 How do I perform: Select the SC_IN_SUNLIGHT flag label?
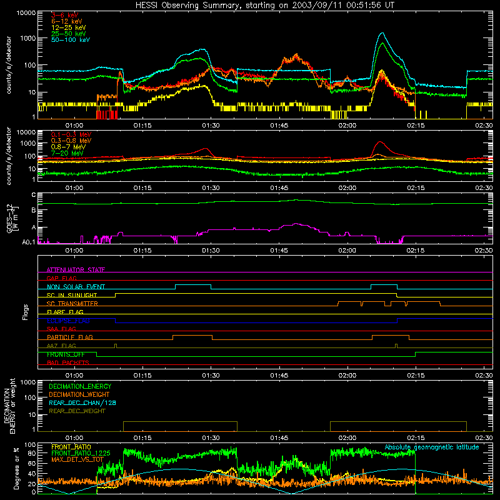pos(72,295)
